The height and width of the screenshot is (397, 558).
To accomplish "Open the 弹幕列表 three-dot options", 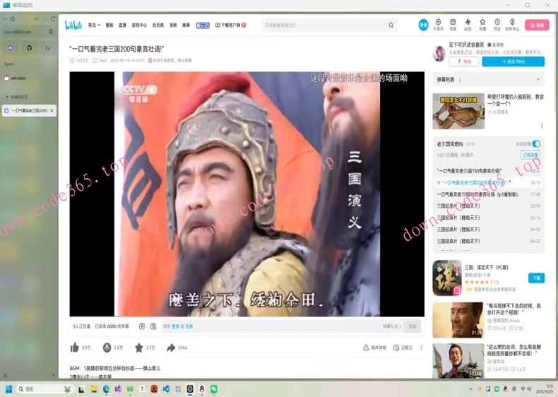I will 460,81.
